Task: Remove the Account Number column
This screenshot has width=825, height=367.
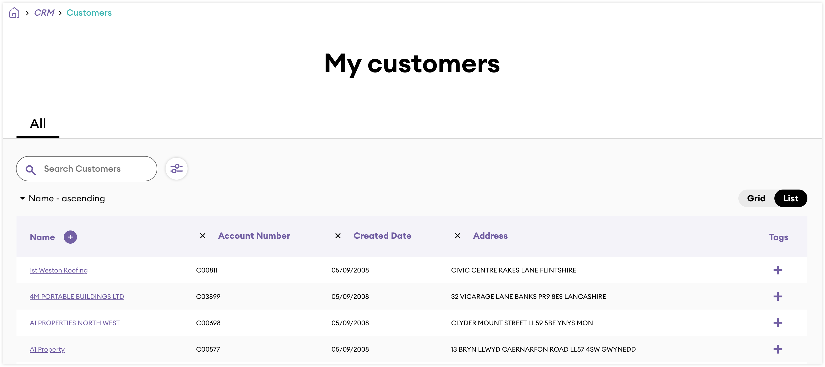Action: click(203, 236)
